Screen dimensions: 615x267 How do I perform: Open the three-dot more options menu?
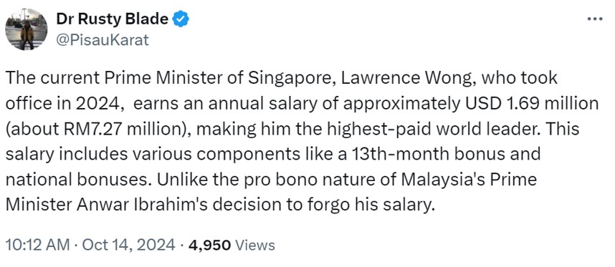595,19
